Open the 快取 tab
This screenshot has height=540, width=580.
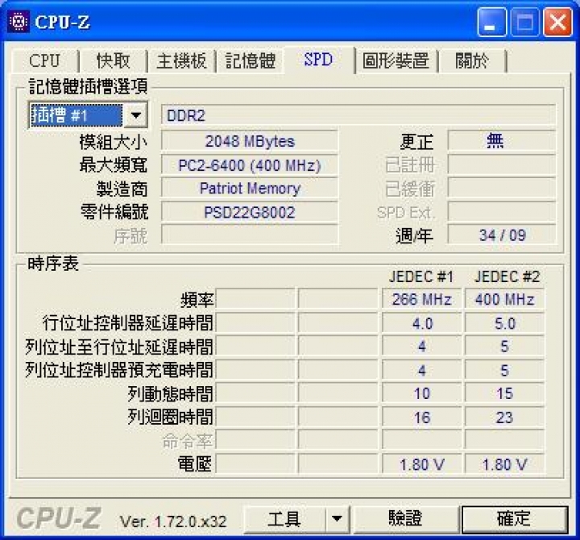(x=114, y=60)
